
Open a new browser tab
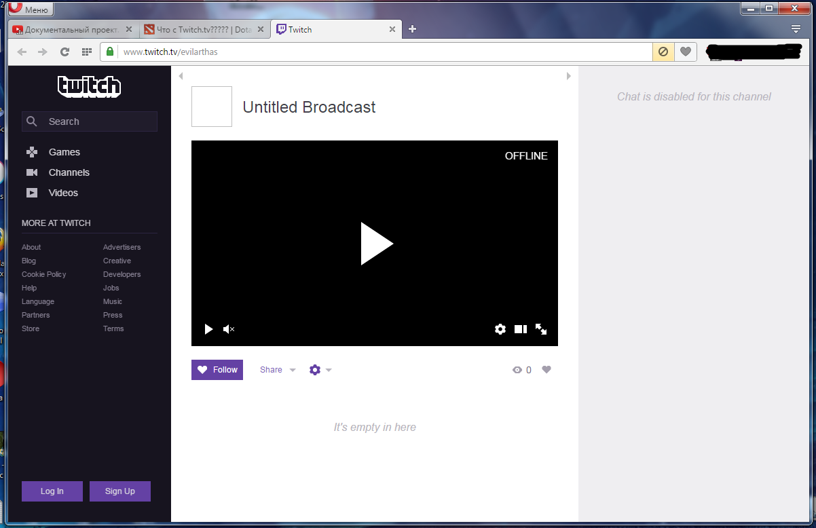coord(412,29)
